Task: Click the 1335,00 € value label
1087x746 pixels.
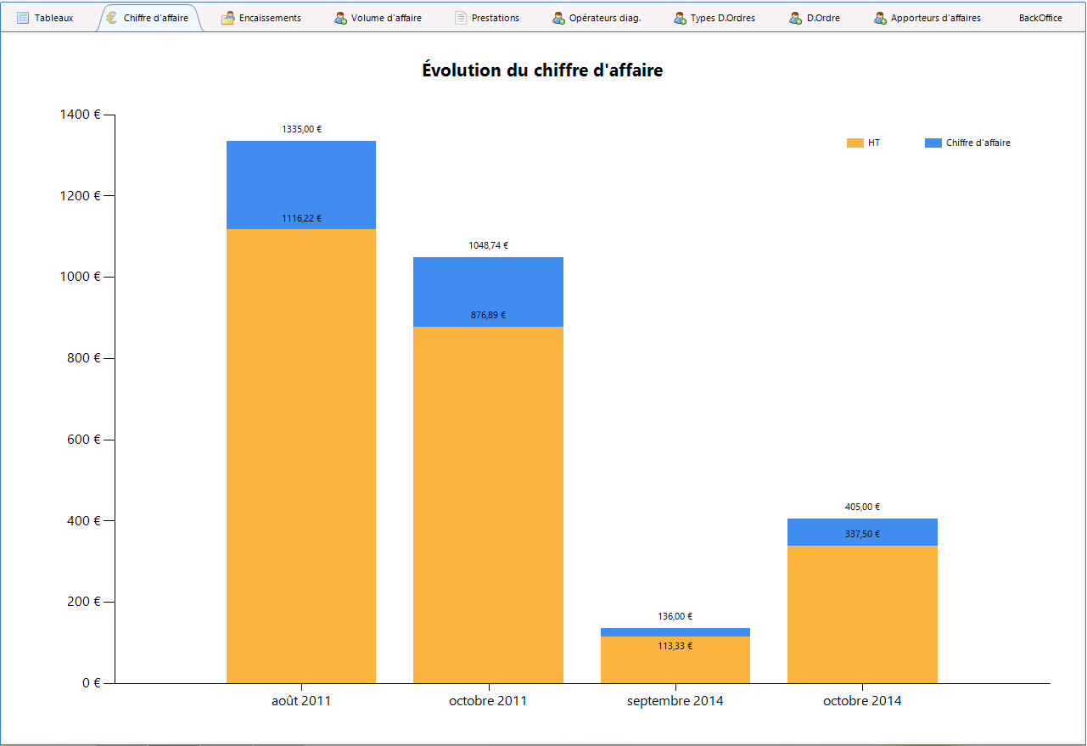Action: (x=301, y=129)
